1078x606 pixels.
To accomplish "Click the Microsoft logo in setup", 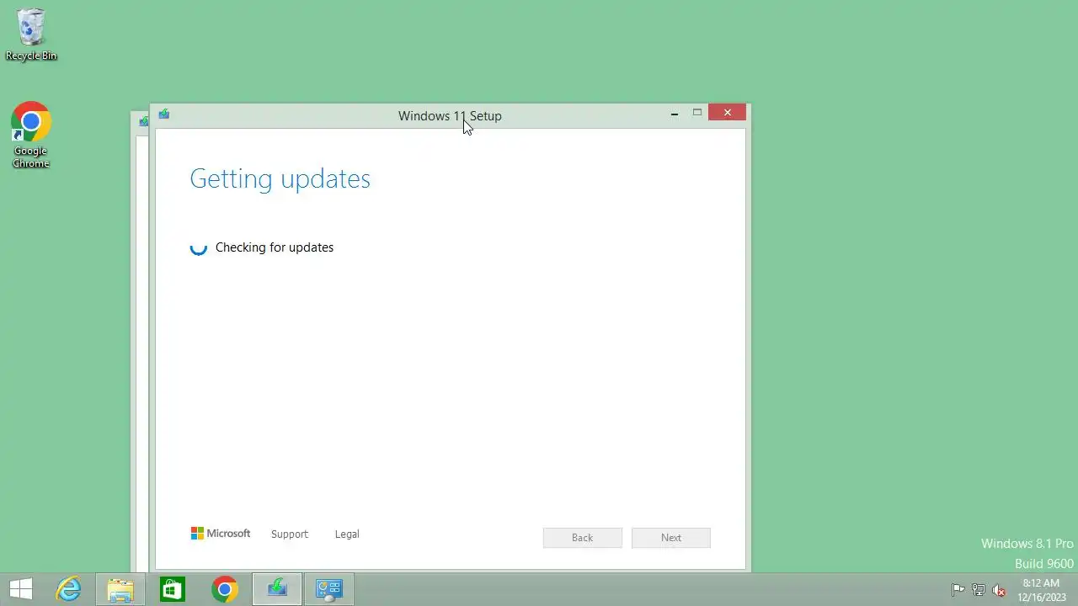I will (221, 534).
